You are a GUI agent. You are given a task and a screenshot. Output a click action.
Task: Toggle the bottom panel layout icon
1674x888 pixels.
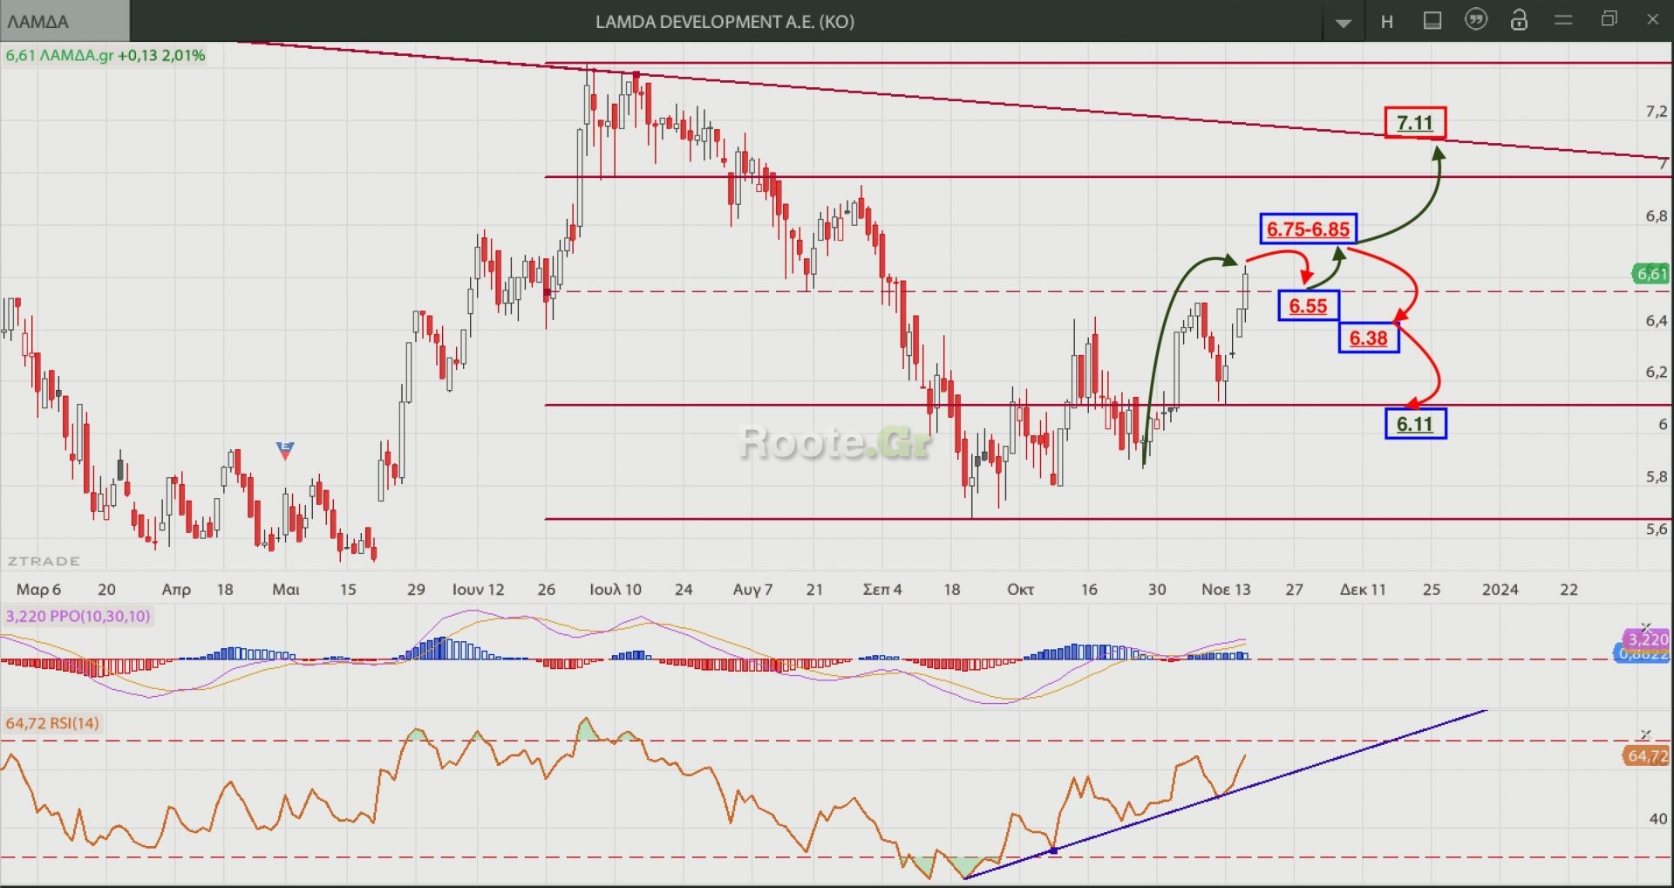1432,21
